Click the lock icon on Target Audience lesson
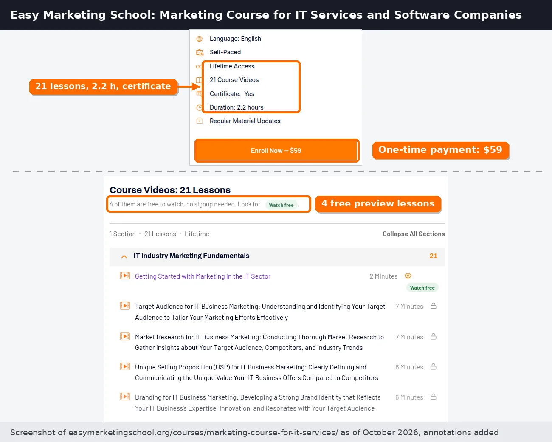 pos(434,306)
